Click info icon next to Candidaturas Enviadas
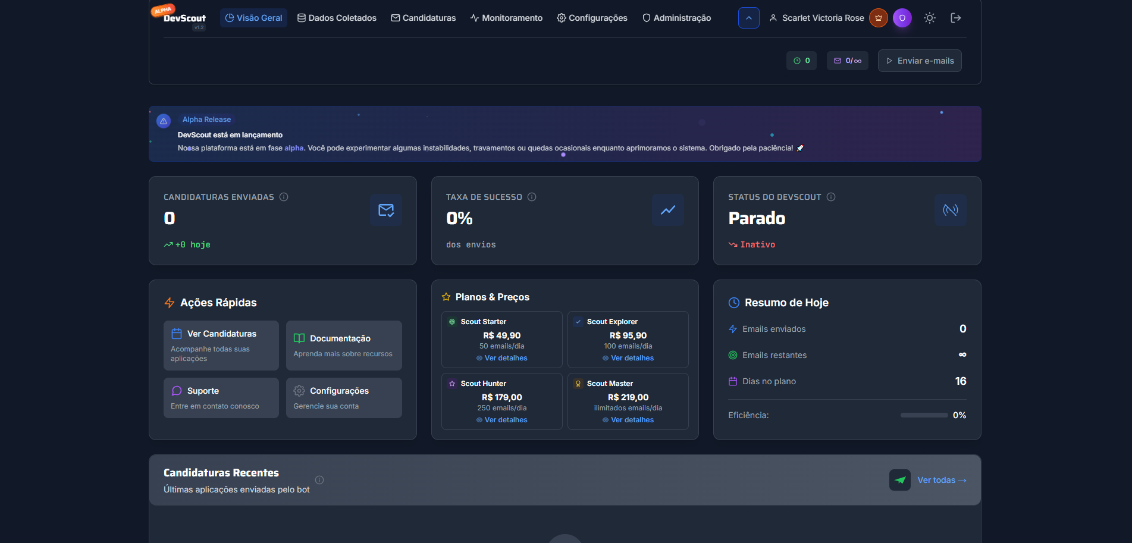The width and height of the screenshot is (1132, 543). [x=284, y=197]
